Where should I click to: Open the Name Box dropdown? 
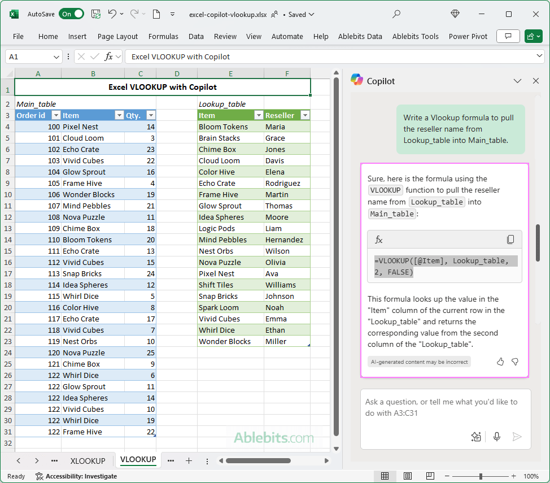click(x=56, y=57)
